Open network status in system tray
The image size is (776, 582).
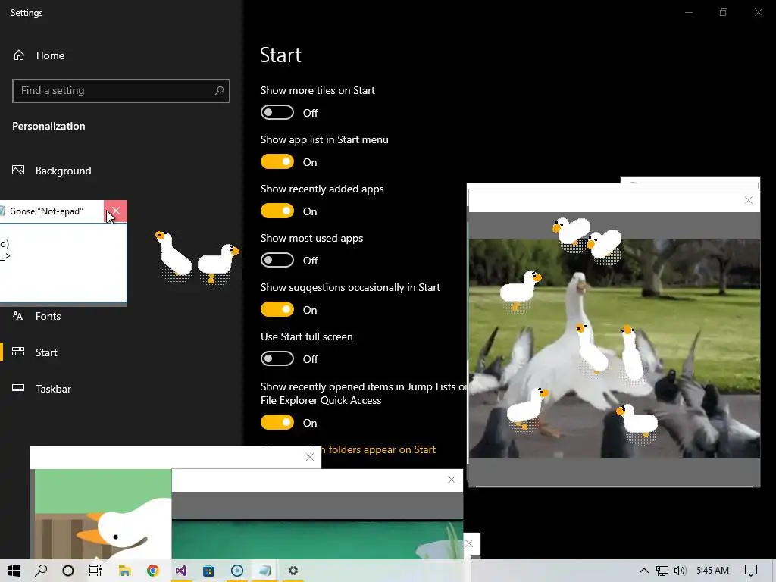click(x=662, y=571)
